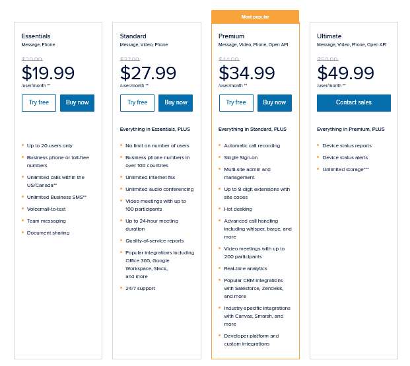Click the Most popular banner
Screen dimensions: 410x366
255,17
